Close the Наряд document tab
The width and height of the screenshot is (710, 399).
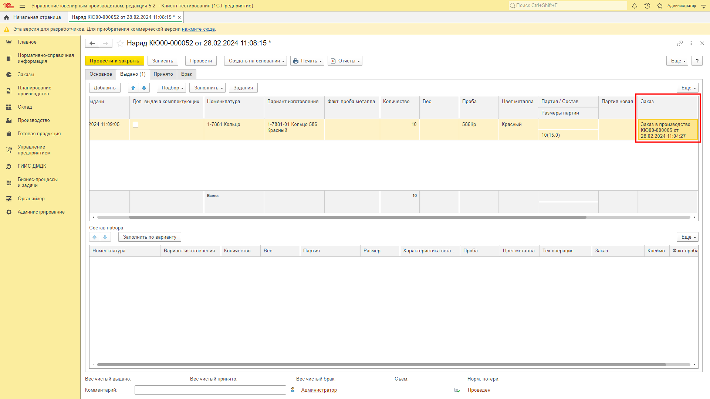(179, 17)
